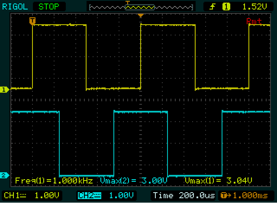Click the orange T offset arrow icon
The width and height of the screenshot is (277, 203).
click(x=225, y=196)
